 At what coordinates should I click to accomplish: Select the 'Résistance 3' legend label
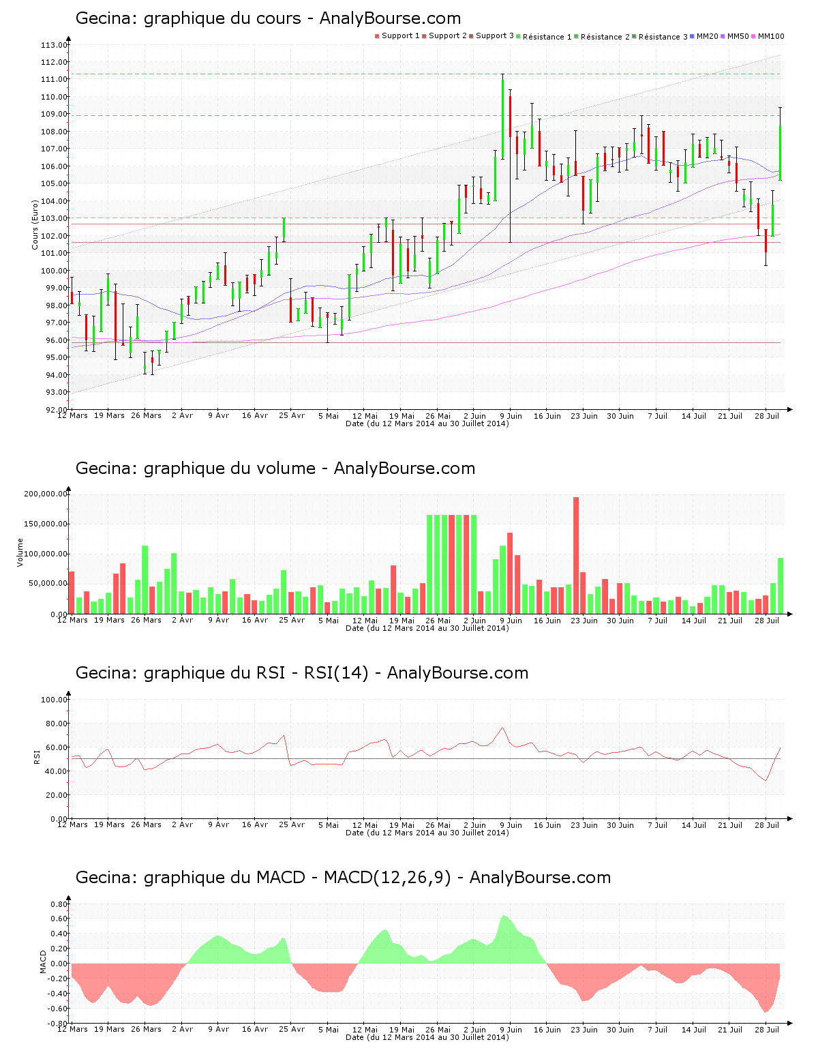click(663, 37)
